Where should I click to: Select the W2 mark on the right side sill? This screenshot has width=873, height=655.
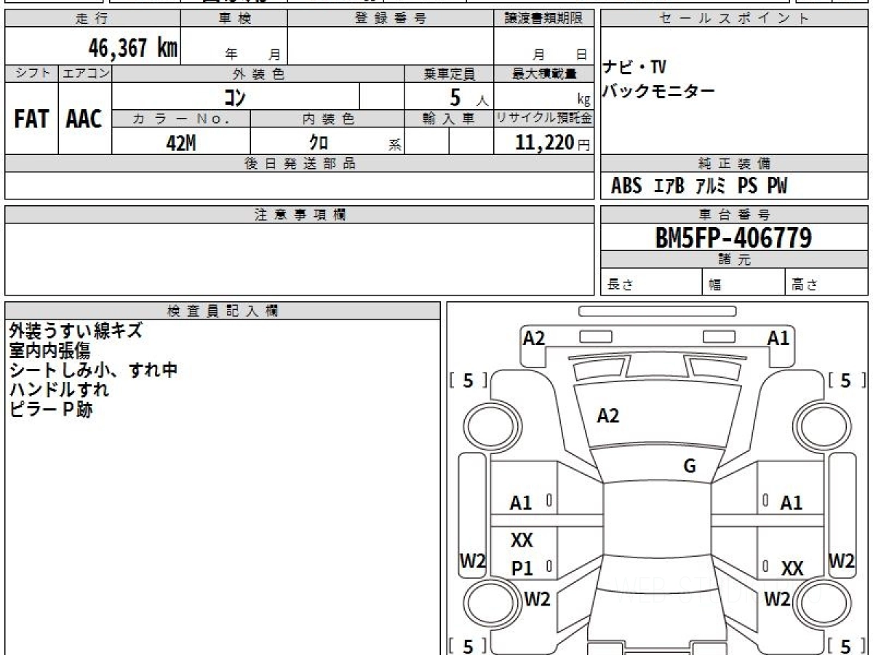pyautogui.click(x=842, y=561)
